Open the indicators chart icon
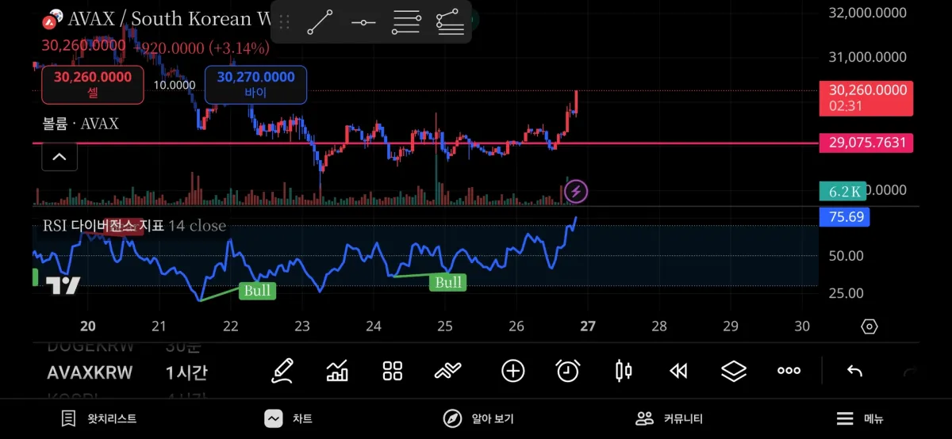 point(337,371)
